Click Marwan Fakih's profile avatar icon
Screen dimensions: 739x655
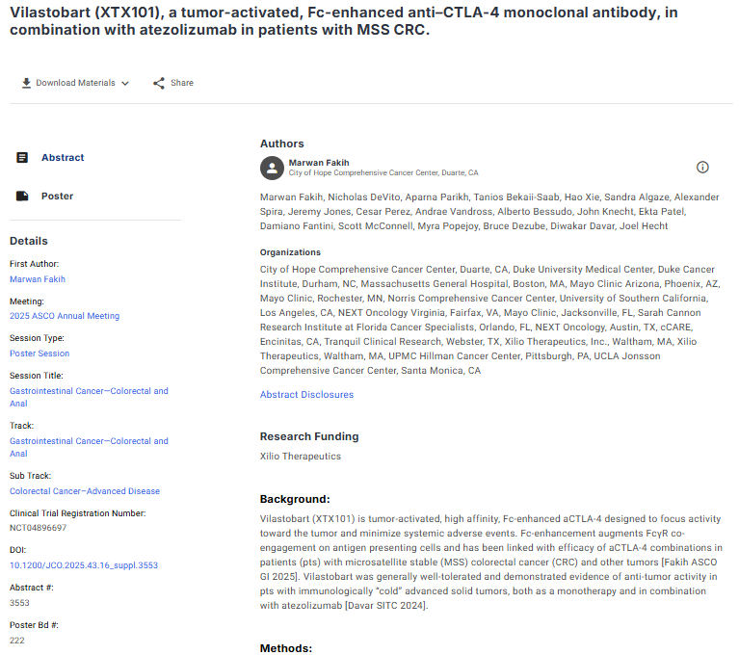272,168
